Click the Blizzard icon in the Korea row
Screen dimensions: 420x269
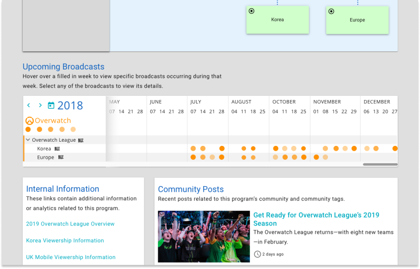pyautogui.click(x=57, y=149)
